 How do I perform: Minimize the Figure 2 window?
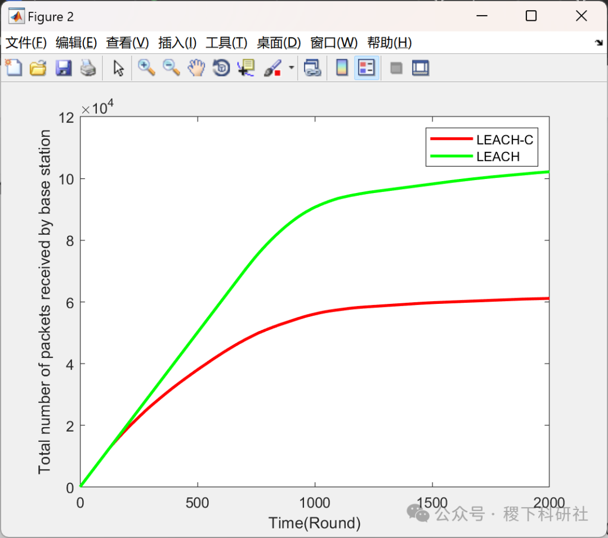point(482,16)
